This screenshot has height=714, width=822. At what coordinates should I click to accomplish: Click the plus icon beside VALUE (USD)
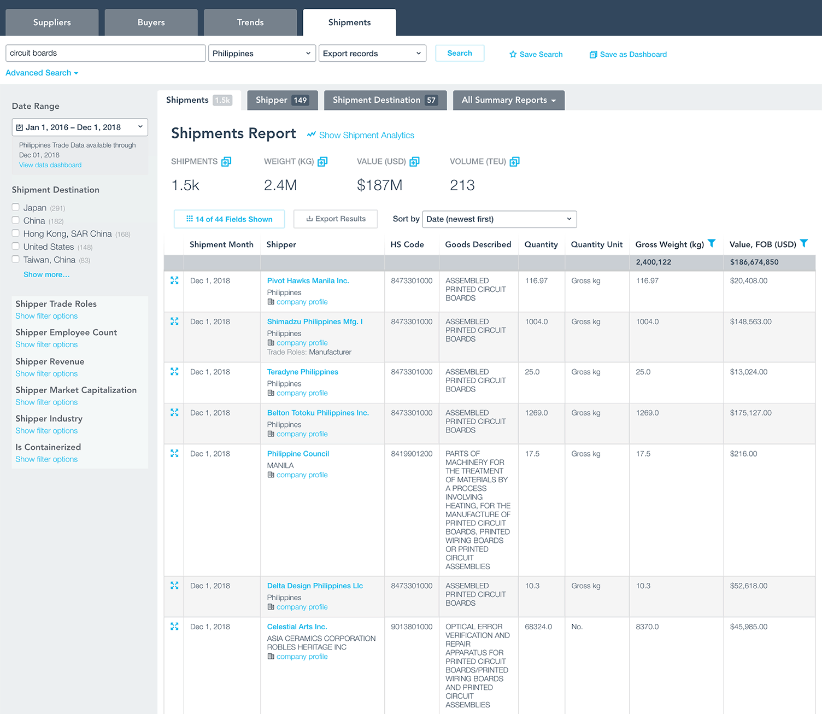(414, 161)
